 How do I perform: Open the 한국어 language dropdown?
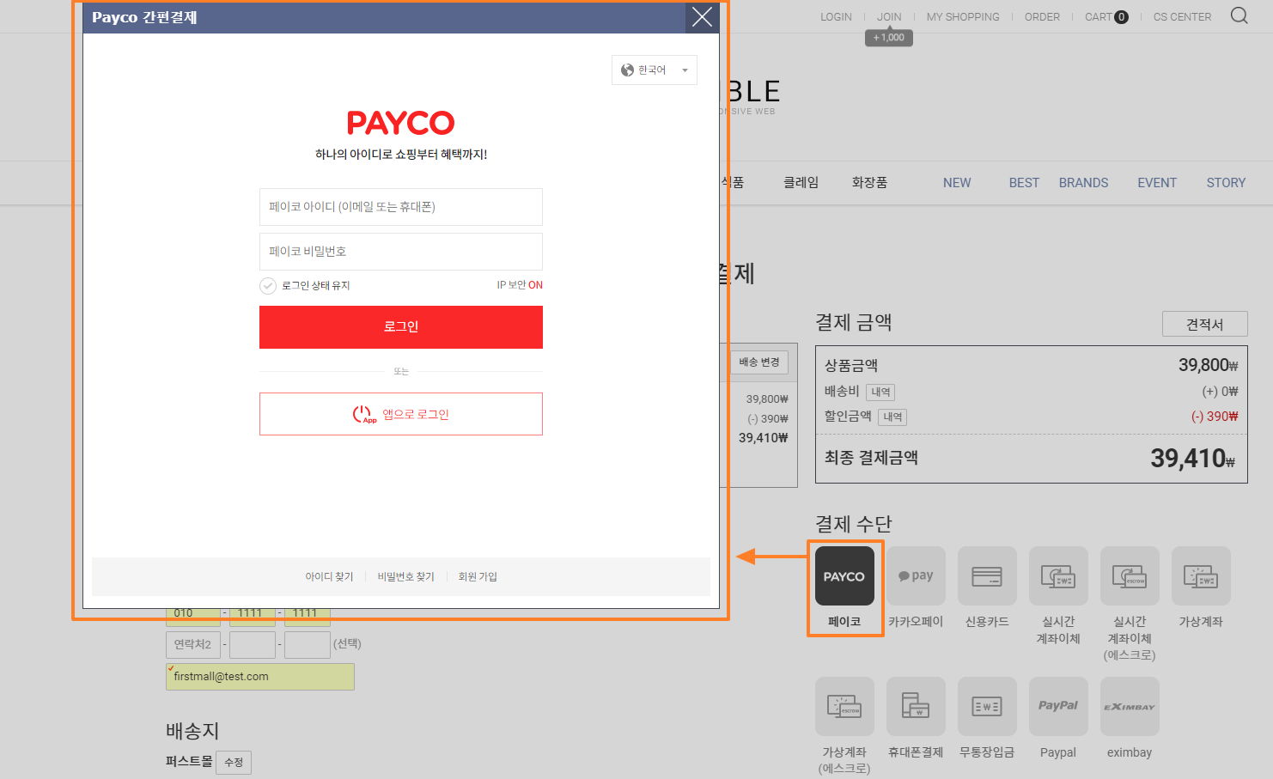point(655,70)
